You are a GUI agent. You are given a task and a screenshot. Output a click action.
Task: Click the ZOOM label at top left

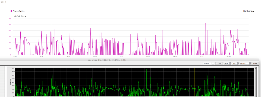point(4,2)
